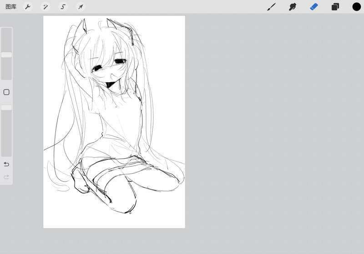The image size is (364, 254).
Task: Tap the sketch canvas artwork
Action: [114, 122]
